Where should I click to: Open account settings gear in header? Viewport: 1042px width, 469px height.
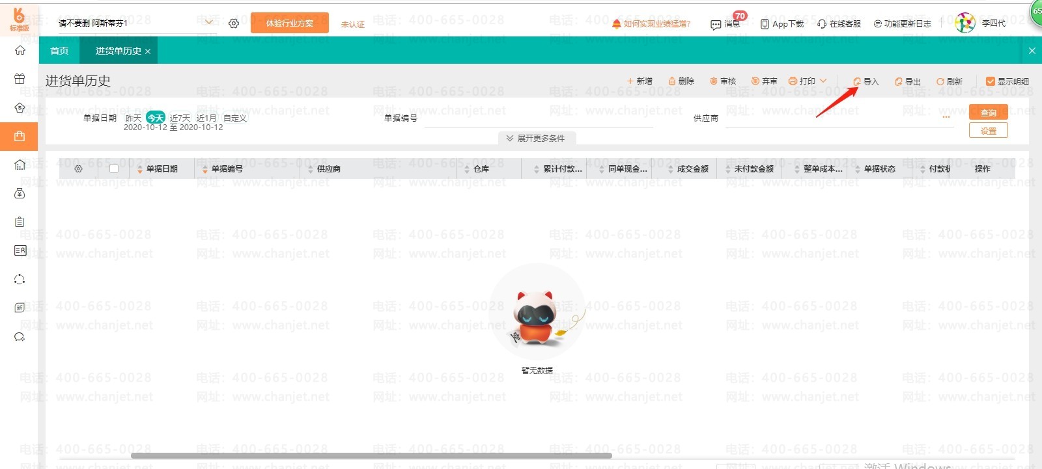[x=234, y=23]
